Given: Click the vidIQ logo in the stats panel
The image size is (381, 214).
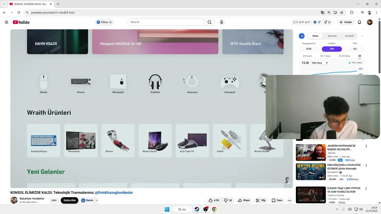Looking at the screenshot, I should click(x=302, y=36).
